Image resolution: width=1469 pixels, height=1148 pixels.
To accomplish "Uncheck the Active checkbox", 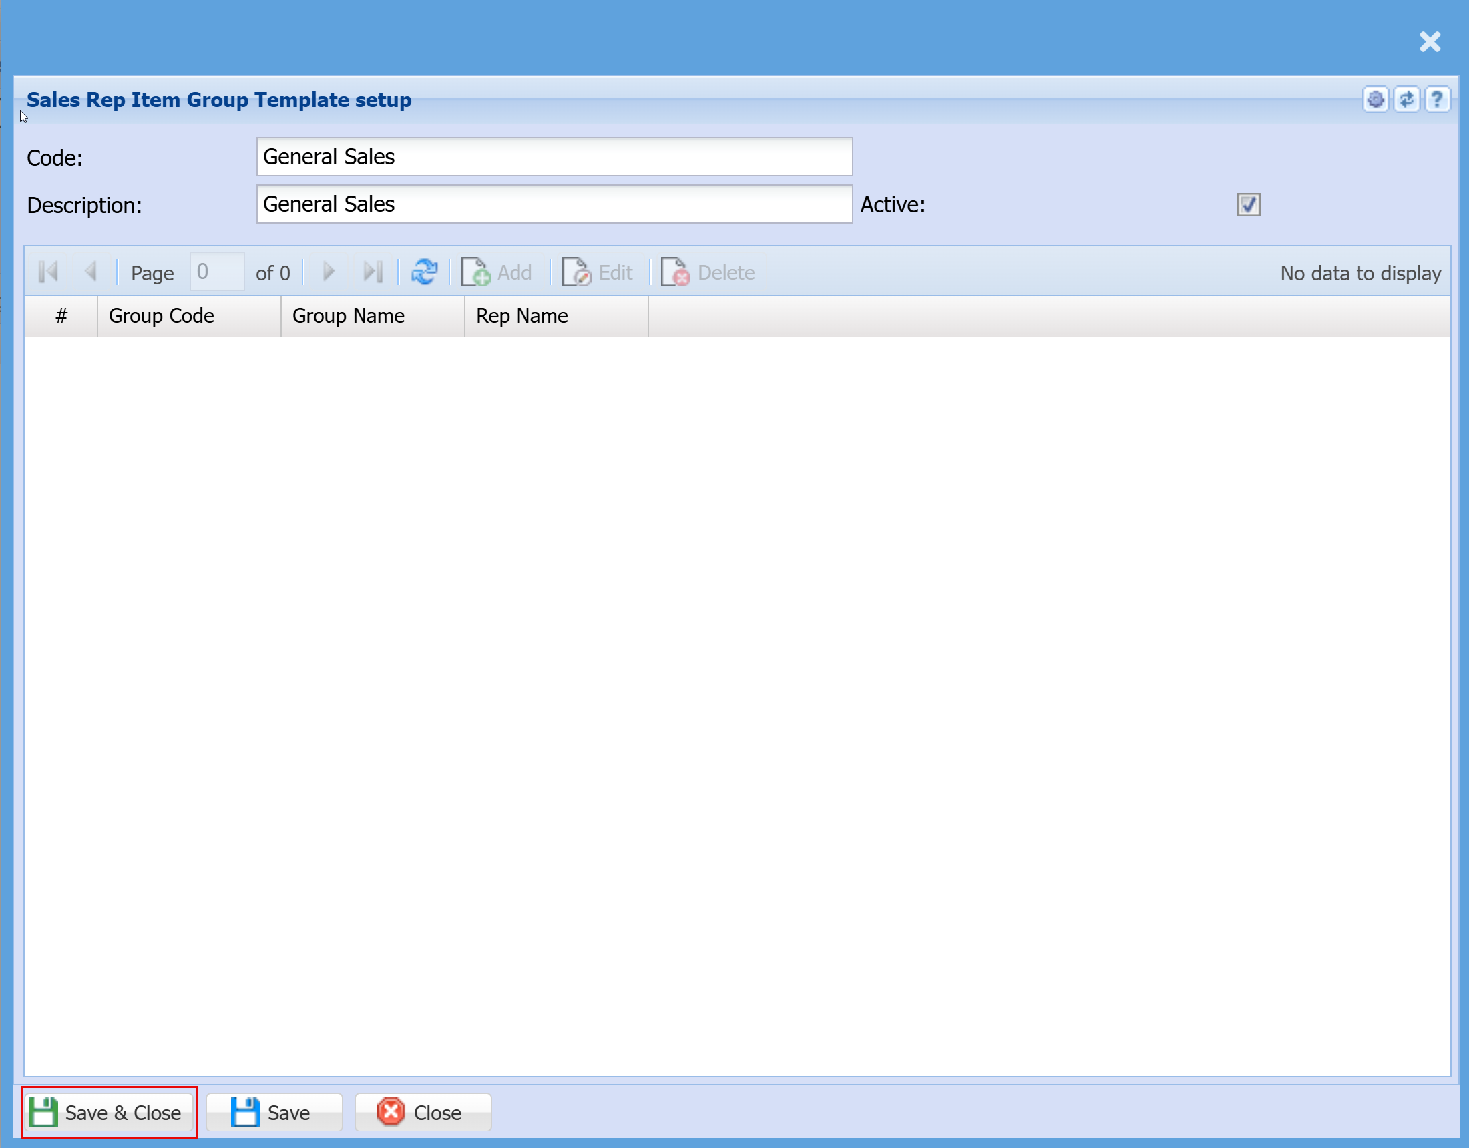I will click(1248, 204).
